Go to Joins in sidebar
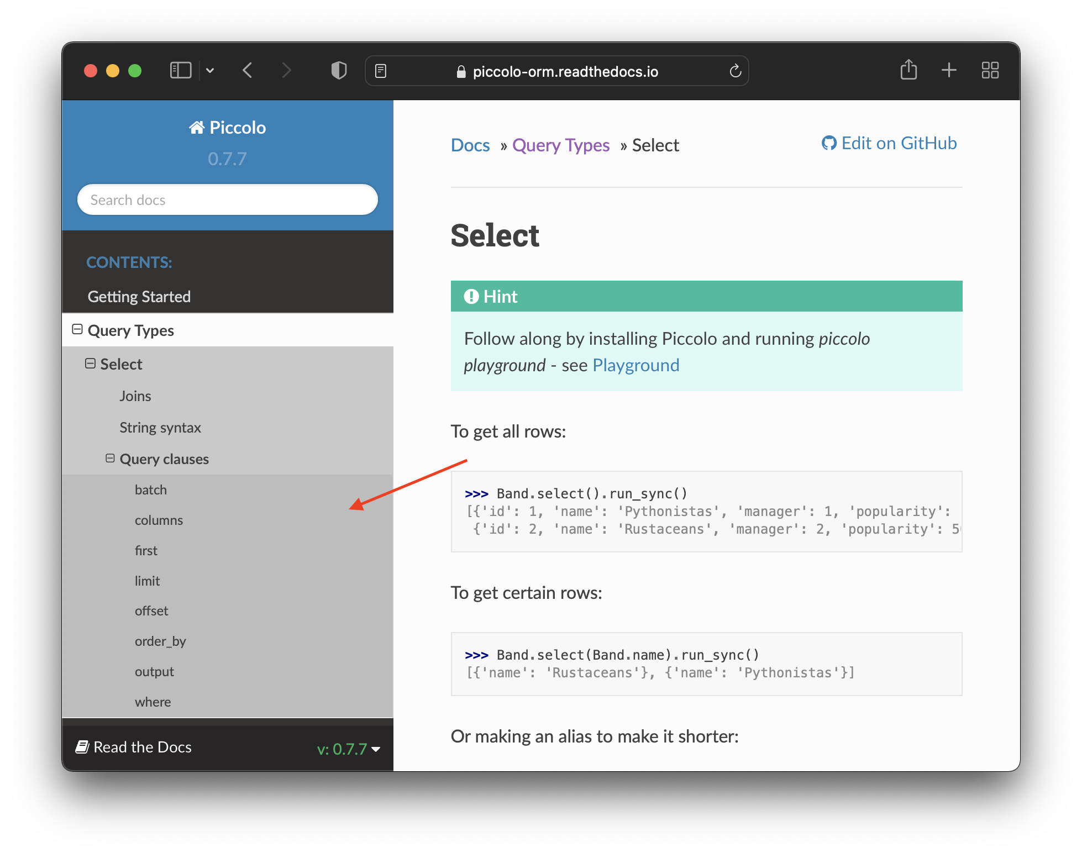This screenshot has width=1082, height=853. point(135,396)
